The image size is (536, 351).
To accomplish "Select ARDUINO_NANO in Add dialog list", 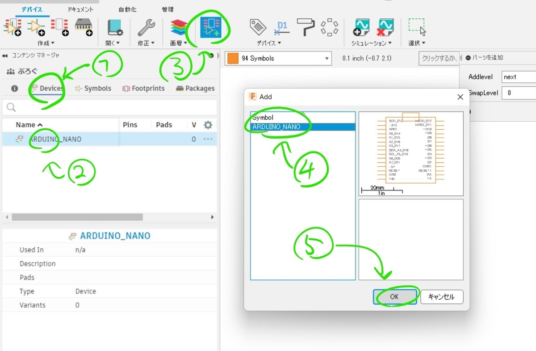I will 303,127.
